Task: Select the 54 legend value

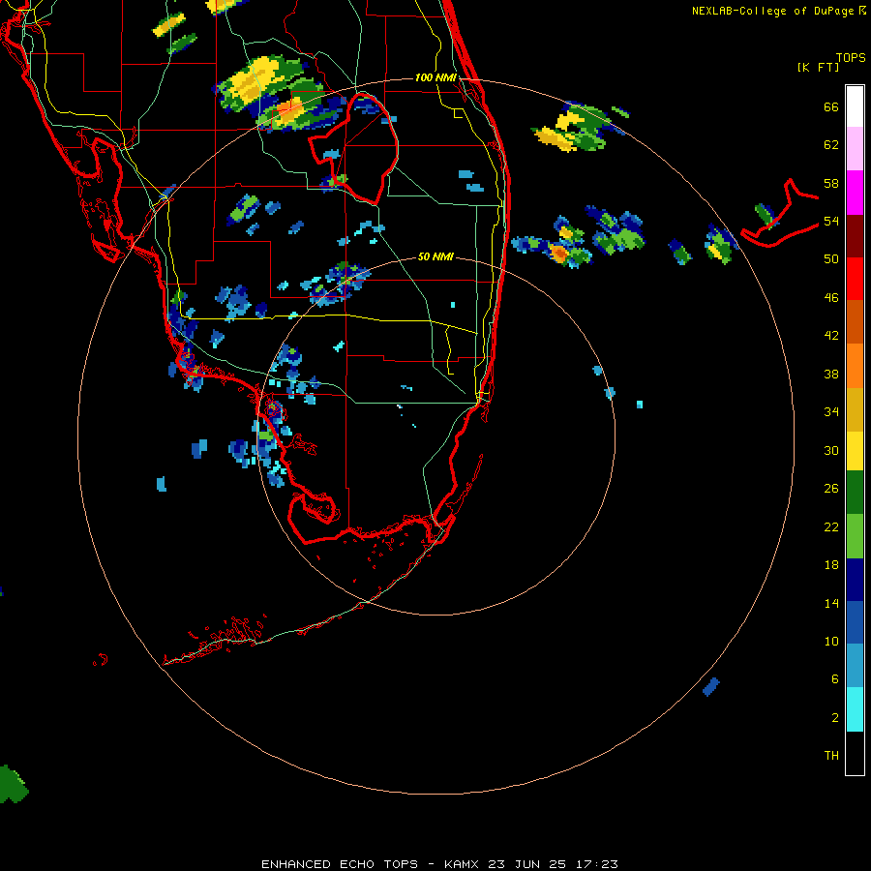Action: point(831,221)
